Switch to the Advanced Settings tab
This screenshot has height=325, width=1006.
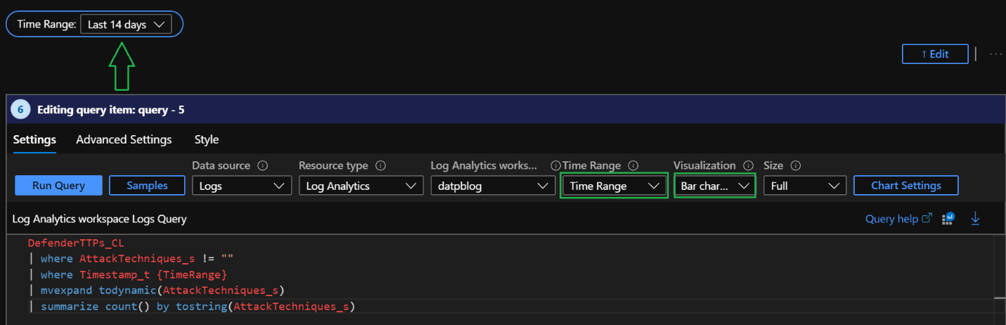coord(124,139)
